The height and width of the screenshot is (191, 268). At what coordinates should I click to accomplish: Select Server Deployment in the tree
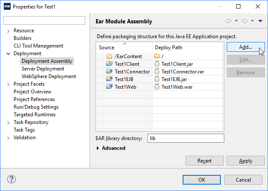point(42,69)
